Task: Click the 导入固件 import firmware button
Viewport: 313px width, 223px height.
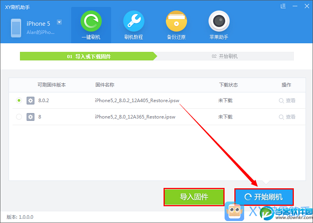Action: [x=194, y=197]
